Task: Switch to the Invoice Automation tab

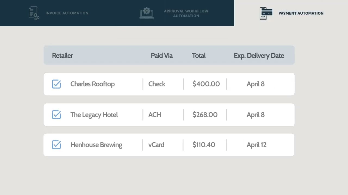Action: (x=67, y=13)
